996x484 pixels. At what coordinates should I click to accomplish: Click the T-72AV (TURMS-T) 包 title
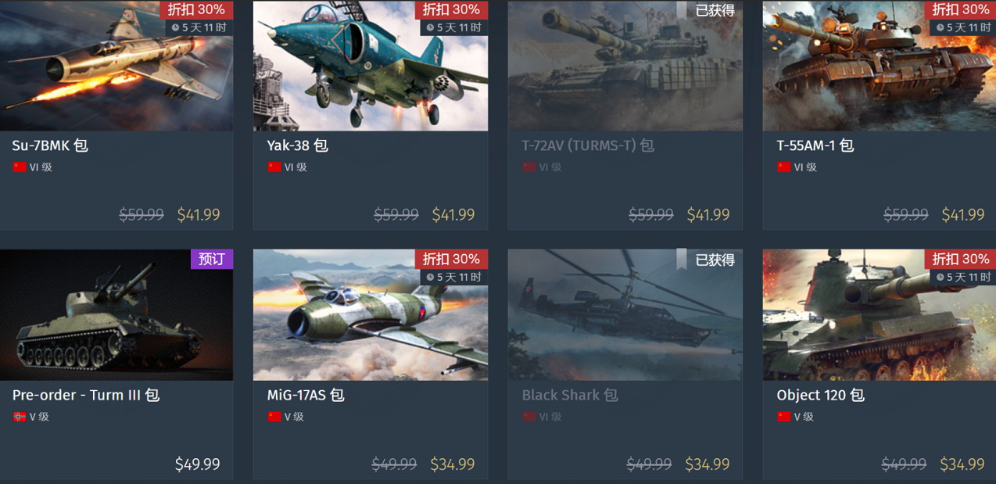[588, 145]
